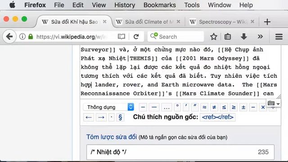Image resolution: width=288 pixels, height=162 pixels.
Task: Click the Search box in toolbar
Action: tap(175, 36)
